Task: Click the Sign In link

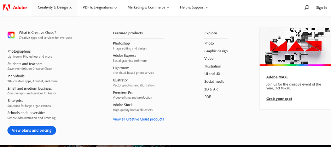Action: pos(321,7)
